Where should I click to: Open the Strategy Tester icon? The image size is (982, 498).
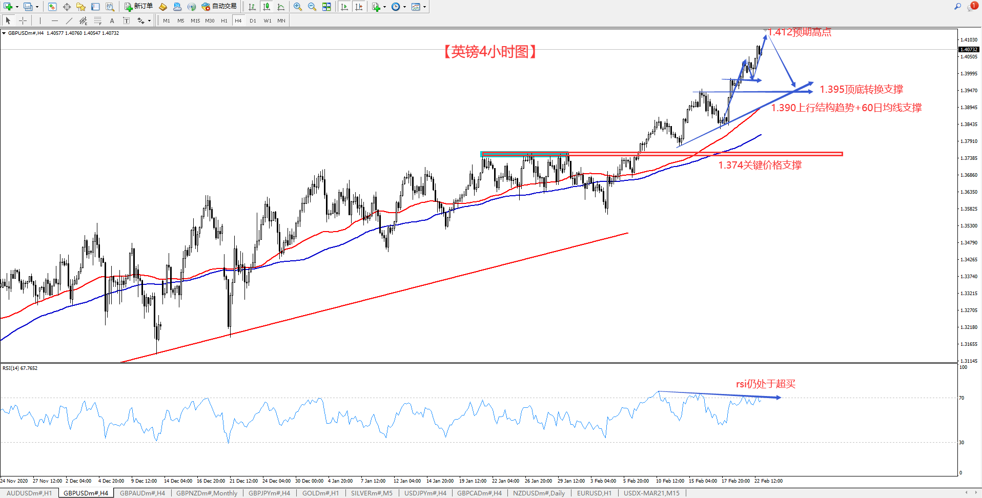[110, 7]
